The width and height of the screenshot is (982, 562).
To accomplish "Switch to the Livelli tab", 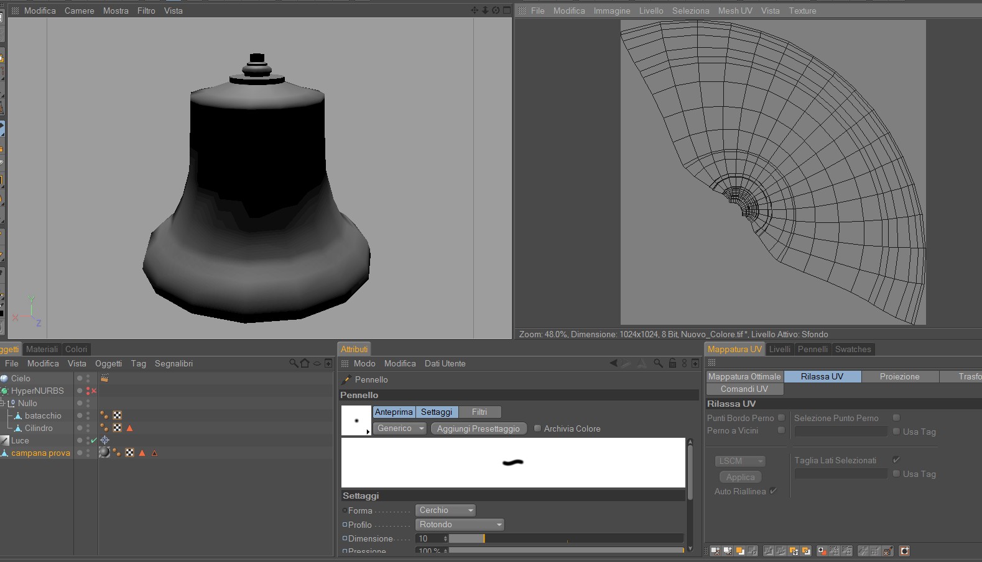I will click(x=779, y=349).
